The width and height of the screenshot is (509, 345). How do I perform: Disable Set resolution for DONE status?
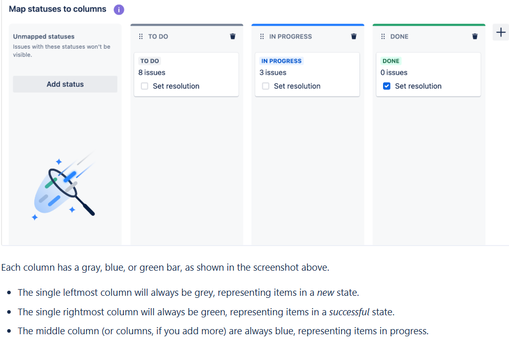coord(386,86)
